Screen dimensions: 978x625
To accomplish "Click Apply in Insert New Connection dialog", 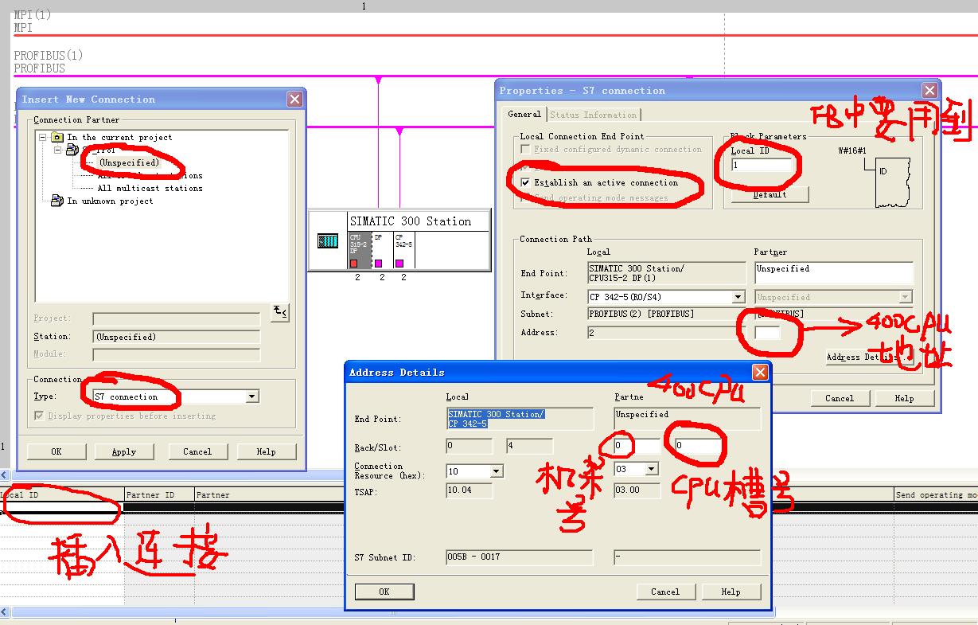I will pyautogui.click(x=123, y=451).
